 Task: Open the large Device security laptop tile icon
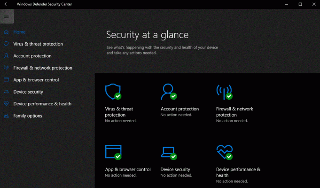coord(169,153)
